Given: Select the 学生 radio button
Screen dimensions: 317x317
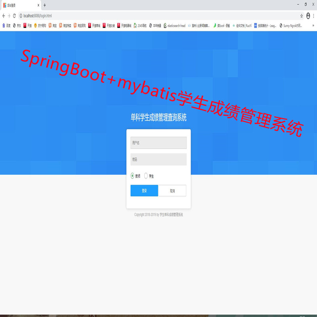Looking at the screenshot, I should (x=146, y=176).
